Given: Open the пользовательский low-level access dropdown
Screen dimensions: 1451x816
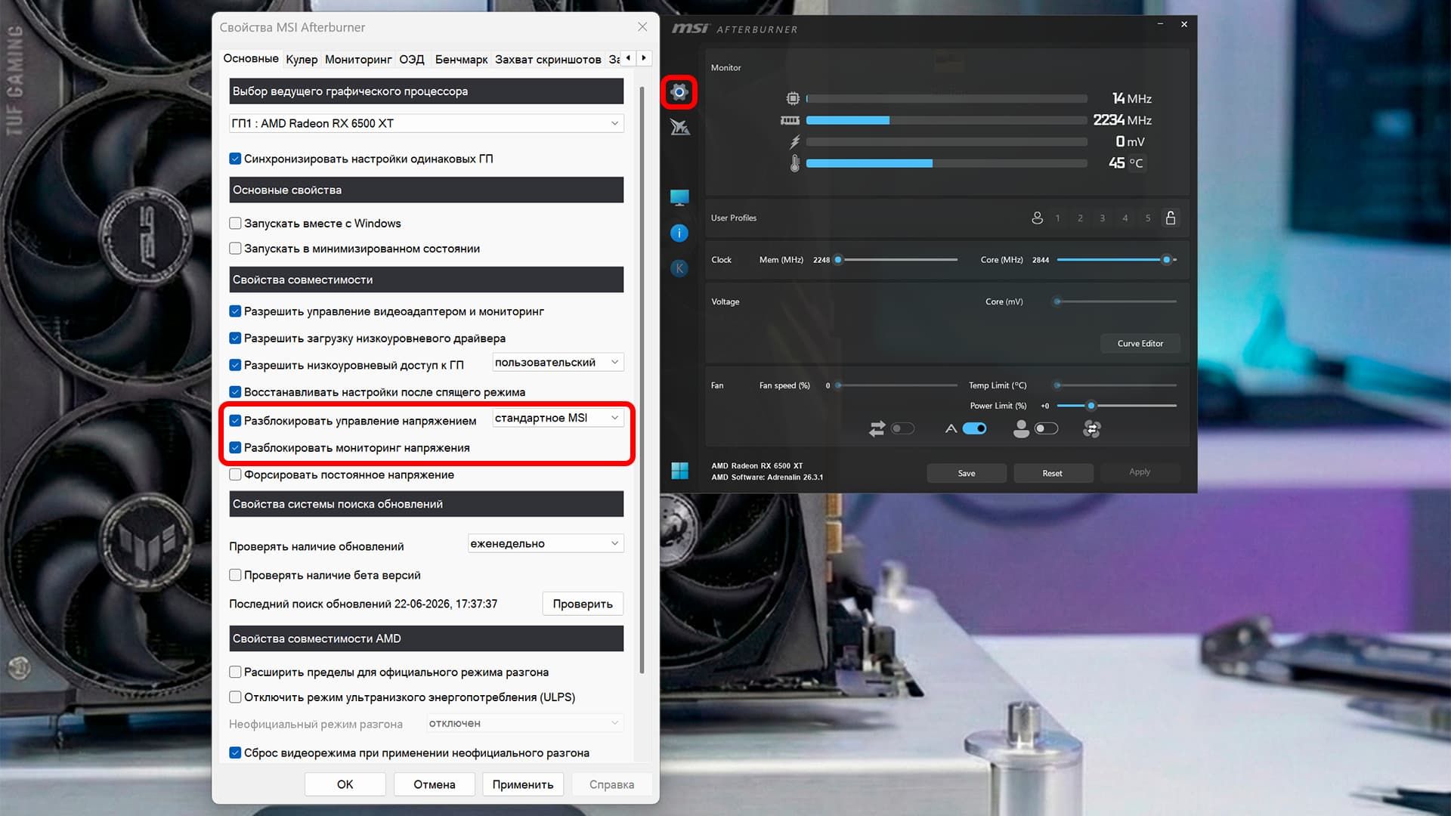Looking at the screenshot, I should (x=558, y=363).
